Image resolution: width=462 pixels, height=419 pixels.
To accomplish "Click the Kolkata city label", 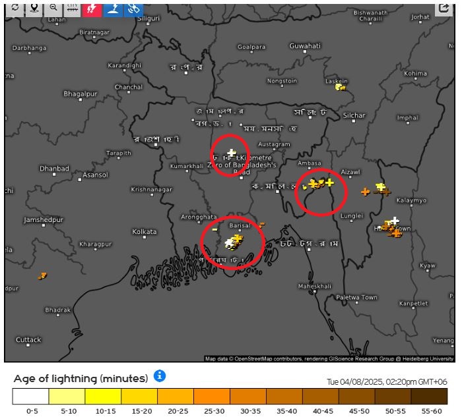I will tap(145, 232).
